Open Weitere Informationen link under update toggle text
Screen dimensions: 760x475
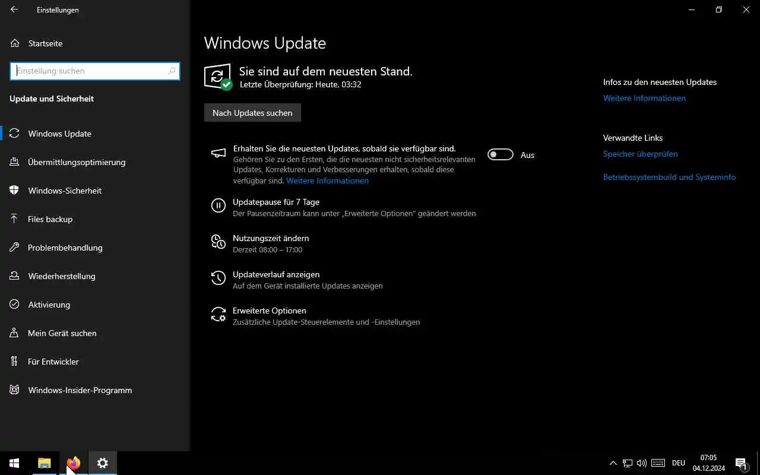pos(327,180)
